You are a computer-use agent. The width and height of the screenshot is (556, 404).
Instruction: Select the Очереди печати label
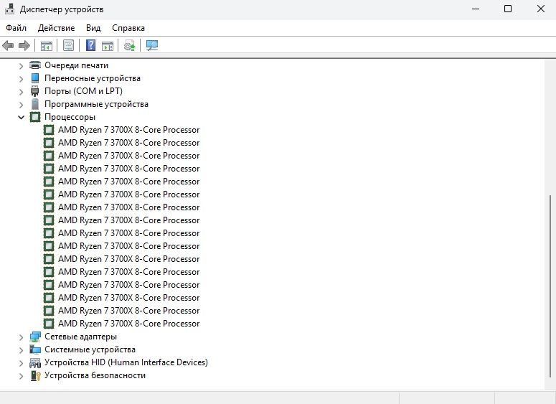[76, 65]
